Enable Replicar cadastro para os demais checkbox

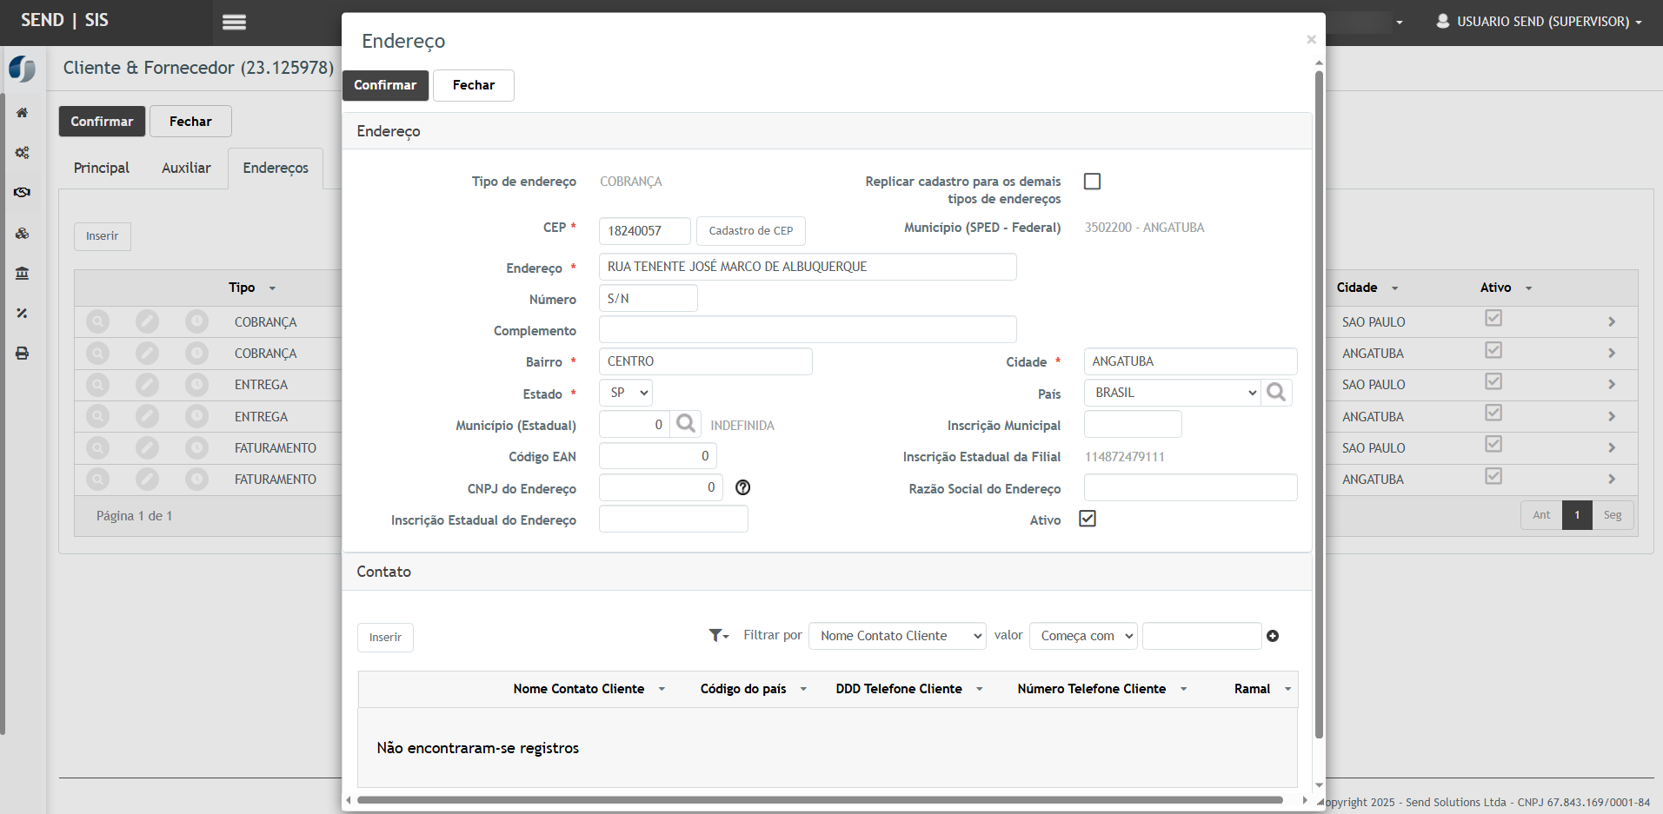click(x=1092, y=182)
